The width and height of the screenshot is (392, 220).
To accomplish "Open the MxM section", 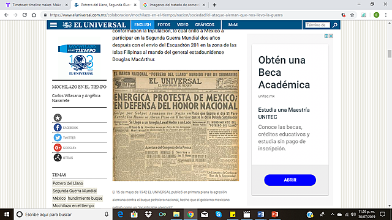I will click(233, 24).
